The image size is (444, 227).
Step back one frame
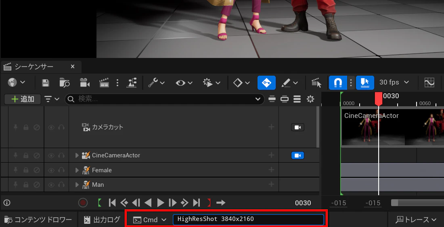(x=136, y=203)
